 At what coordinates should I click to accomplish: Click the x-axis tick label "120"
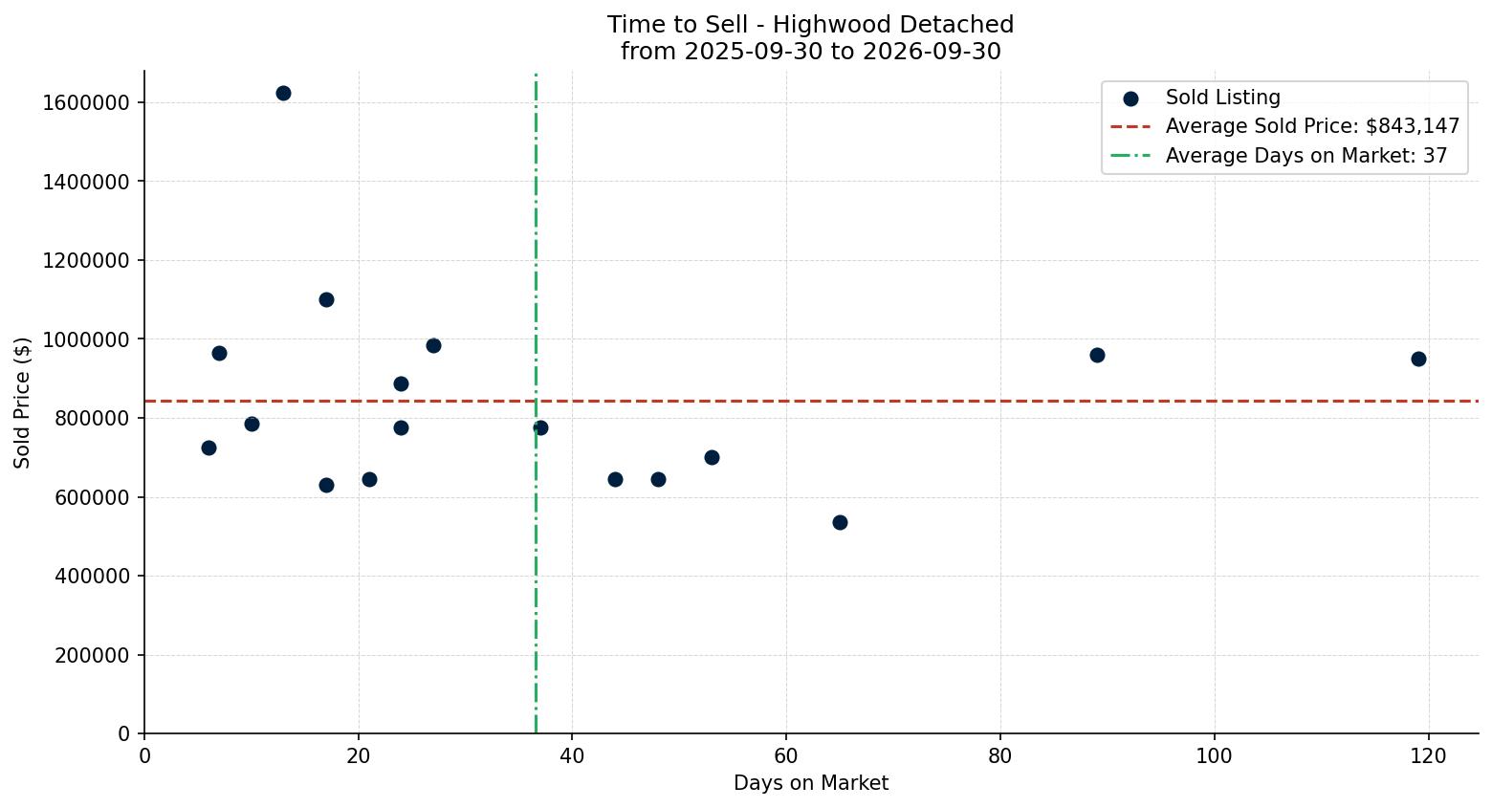(x=1428, y=755)
